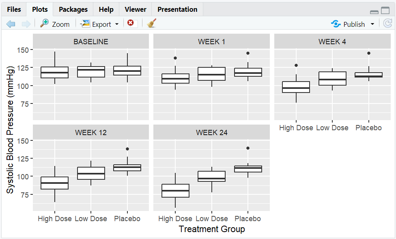Navigate to the next plot with forward arrow

[x=26, y=24]
